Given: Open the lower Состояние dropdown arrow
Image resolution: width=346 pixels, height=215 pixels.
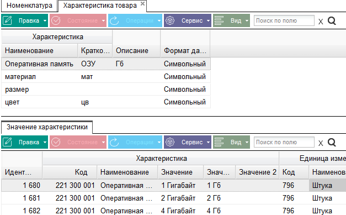Looking at the screenshot, I should click(103, 142).
